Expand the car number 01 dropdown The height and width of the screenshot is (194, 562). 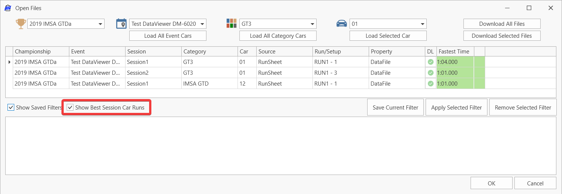click(x=422, y=24)
